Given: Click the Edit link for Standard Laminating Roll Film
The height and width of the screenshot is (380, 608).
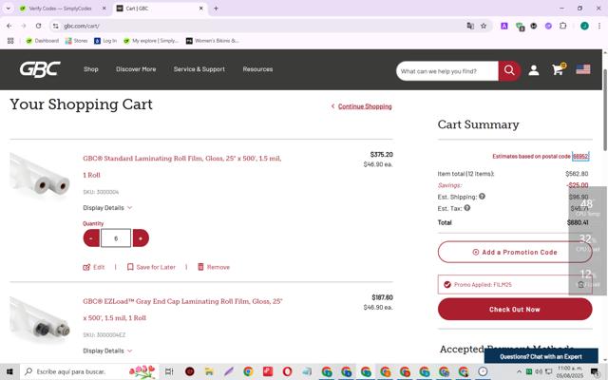Looking at the screenshot, I should pos(94,267).
